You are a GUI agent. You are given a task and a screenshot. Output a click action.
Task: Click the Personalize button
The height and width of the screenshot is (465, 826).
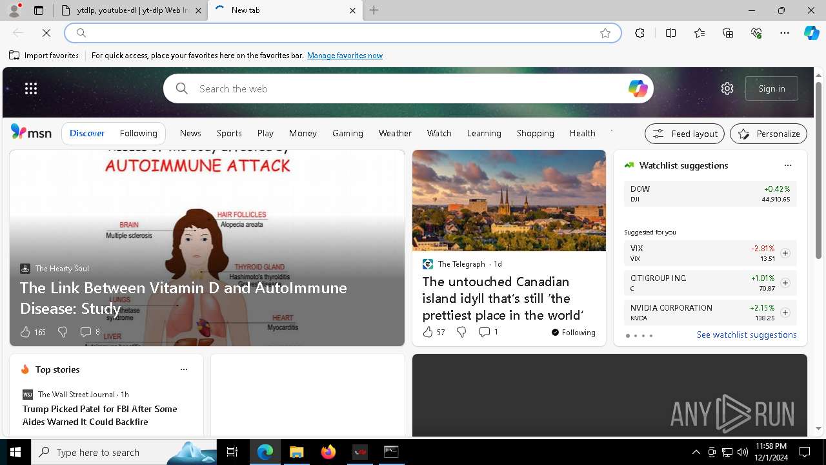[769, 134]
